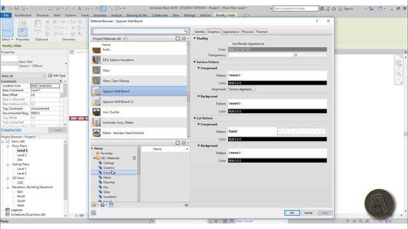Image resolution: width=408 pixels, height=229 pixels.
Task: Collapse Surface Pattern Foreground subsection
Action: point(198,68)
